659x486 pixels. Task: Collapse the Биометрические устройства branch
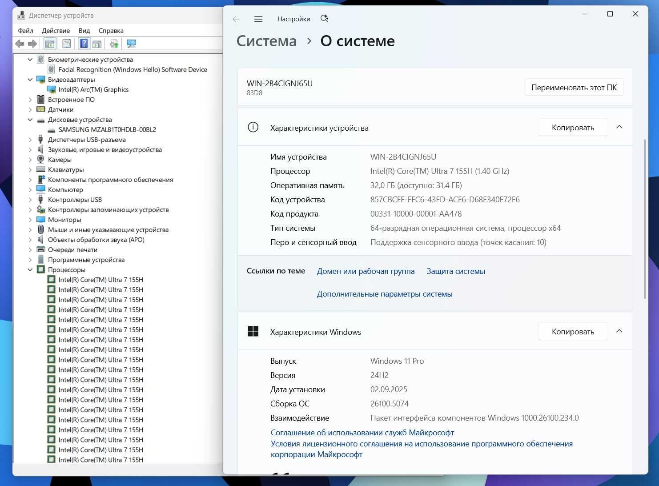pyautogui.click(x=30, y=60)
